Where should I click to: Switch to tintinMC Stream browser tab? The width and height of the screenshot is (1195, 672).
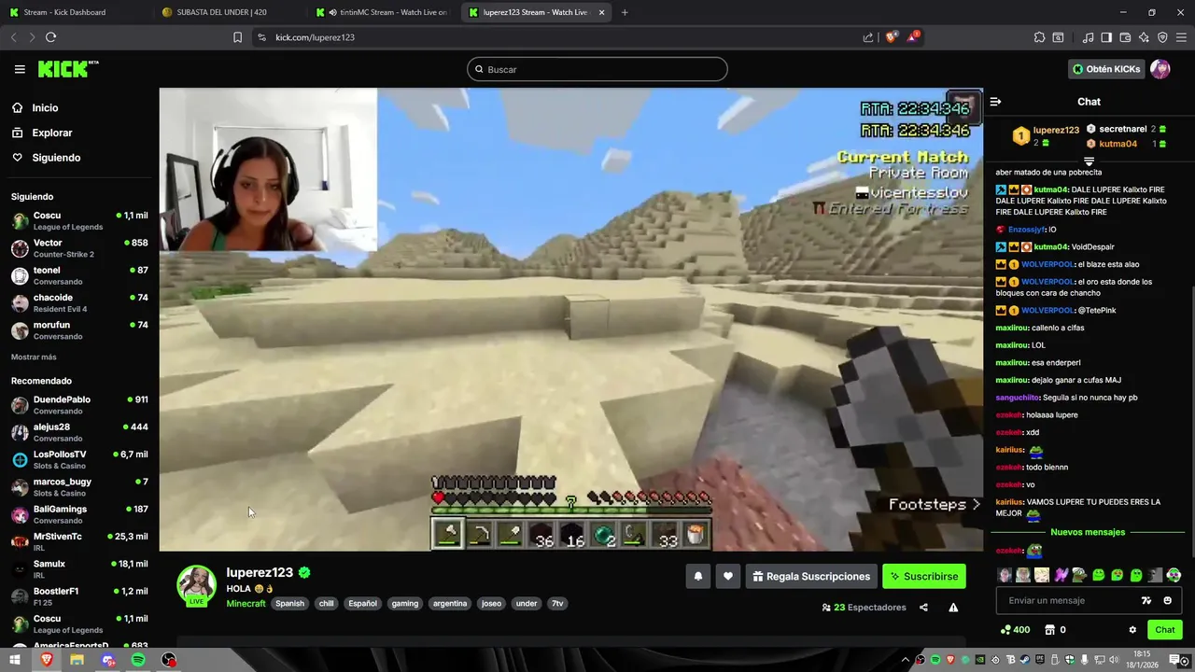pos(383,12)
